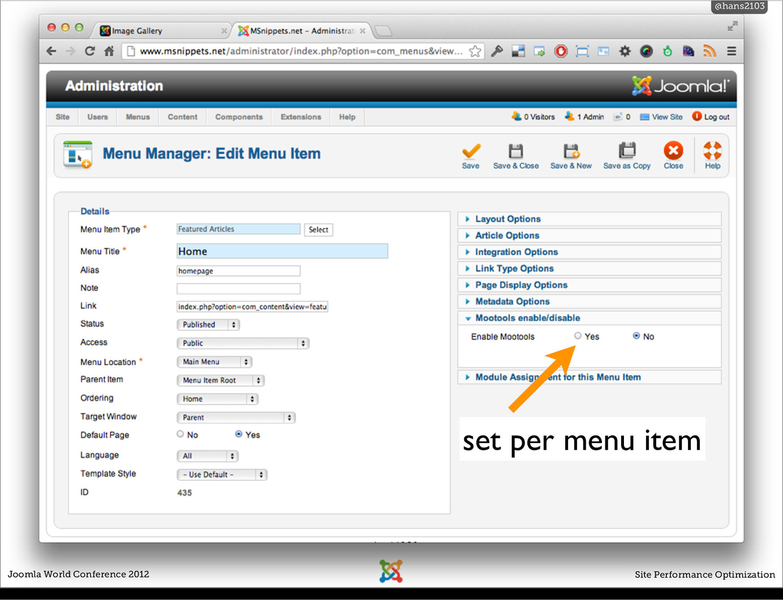Expand the Layout Options panel
The width and height of the screenshot is (783, 603).
pos(589,219)
